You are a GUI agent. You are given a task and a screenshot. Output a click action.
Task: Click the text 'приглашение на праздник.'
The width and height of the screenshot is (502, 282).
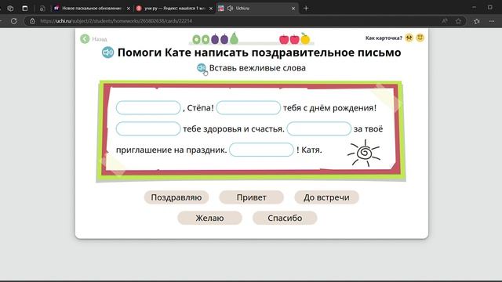171,150
